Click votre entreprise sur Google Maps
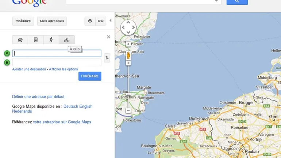Viewport: 281px width, 158px height. [x=62, y=122]
